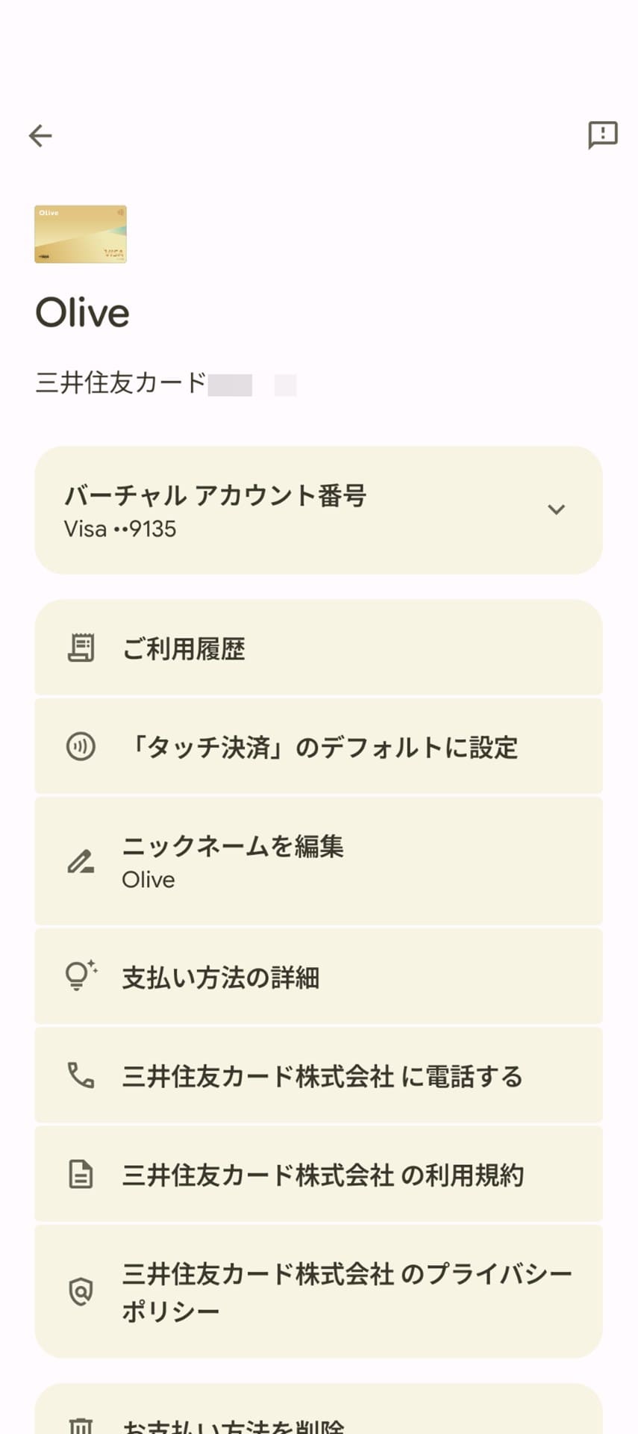
Task: Click the contactless タッチ決済 icon
Action: (x=81, y=746)
